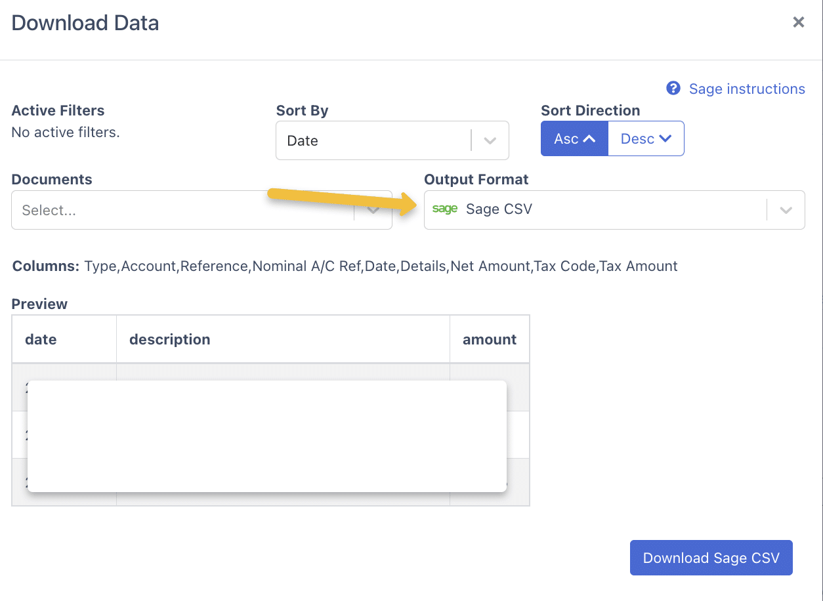Click the green Sage logo icon
The image size is (823, 601).
click(x=445, y=209)
